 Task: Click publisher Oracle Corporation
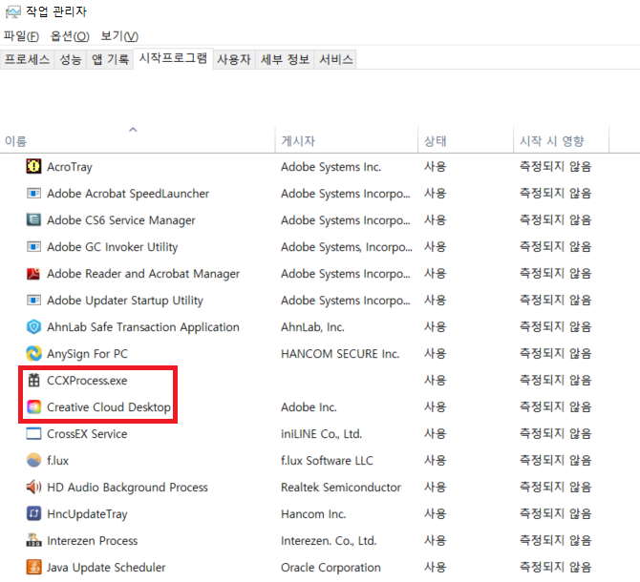331,568
